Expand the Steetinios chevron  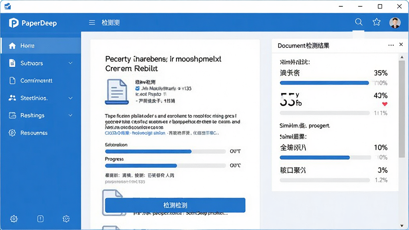[70, 98]
